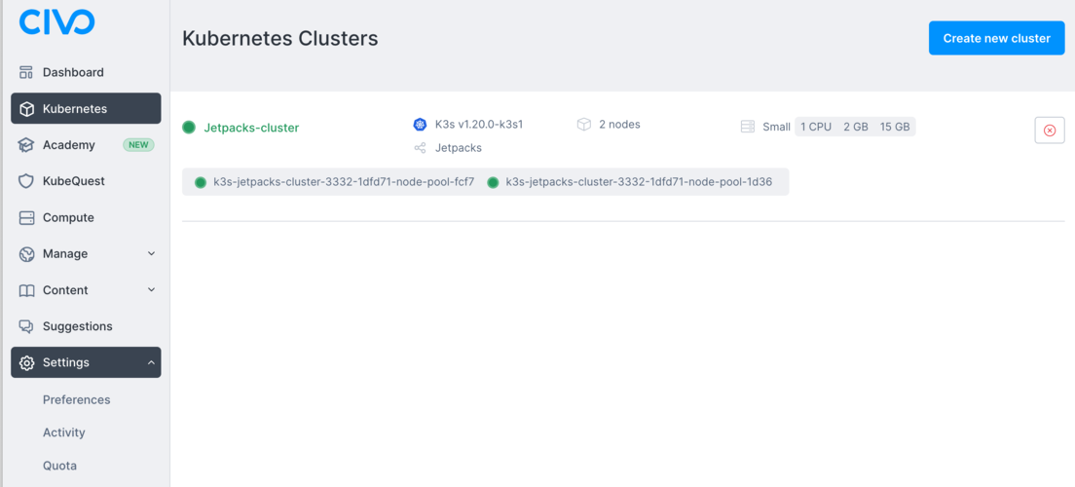Click the K3s version Kubernetes wheel icon
This screenshot has width=1075, height=487.
click(x=420, y=125)
